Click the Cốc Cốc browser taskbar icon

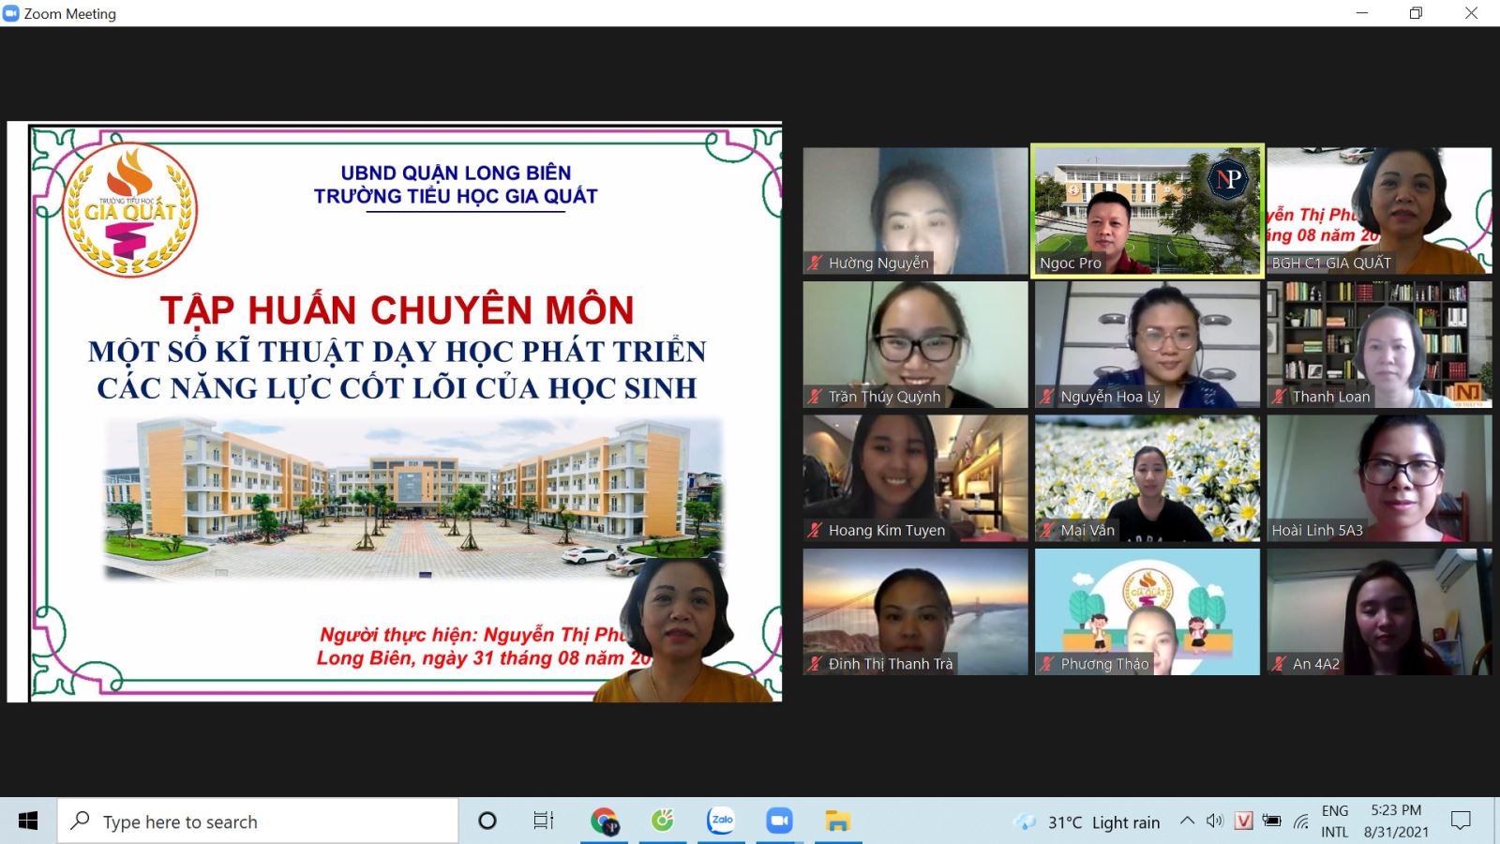coord(663,821)
